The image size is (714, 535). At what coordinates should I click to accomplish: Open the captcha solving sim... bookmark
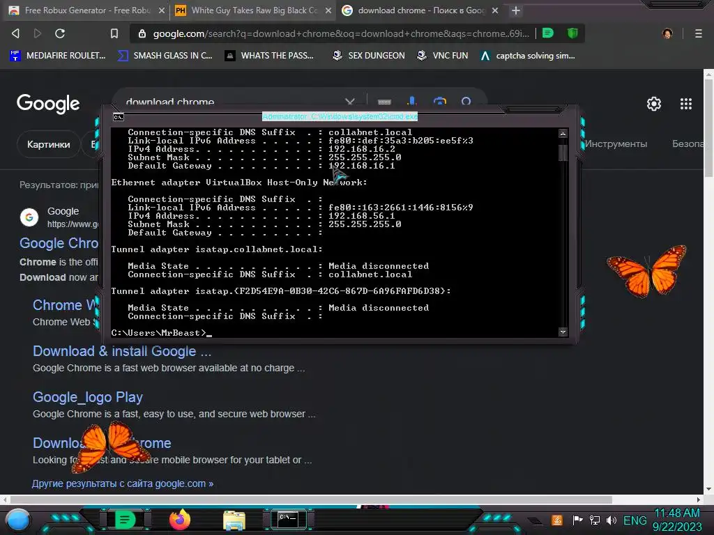pos(528,56)
